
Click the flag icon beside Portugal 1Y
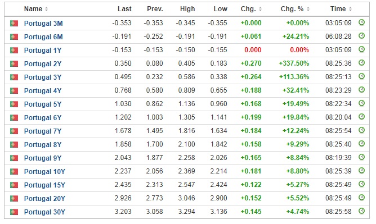[14, 51]
